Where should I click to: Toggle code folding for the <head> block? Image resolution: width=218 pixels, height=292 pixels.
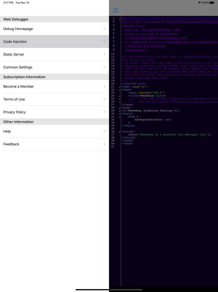pos(119,90)
